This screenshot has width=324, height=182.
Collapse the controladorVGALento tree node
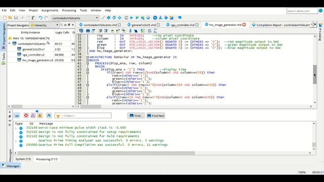pyautogui.click(x=10, y=43)
